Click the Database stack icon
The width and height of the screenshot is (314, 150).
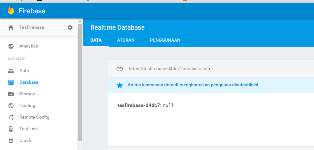click(x=11, y=82)
